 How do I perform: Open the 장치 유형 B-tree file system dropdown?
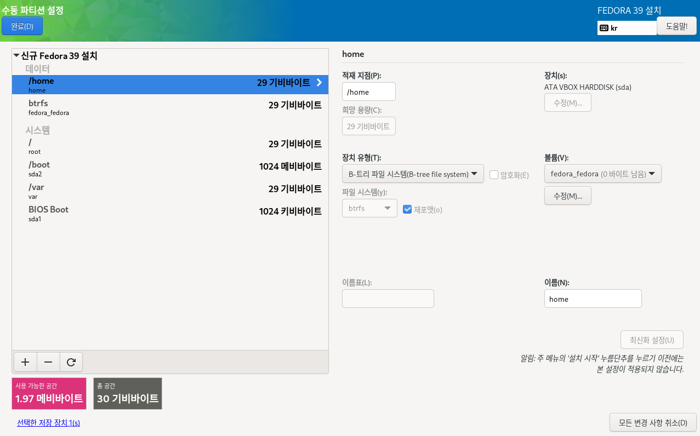pyautogui.click(x=413, y=174)
